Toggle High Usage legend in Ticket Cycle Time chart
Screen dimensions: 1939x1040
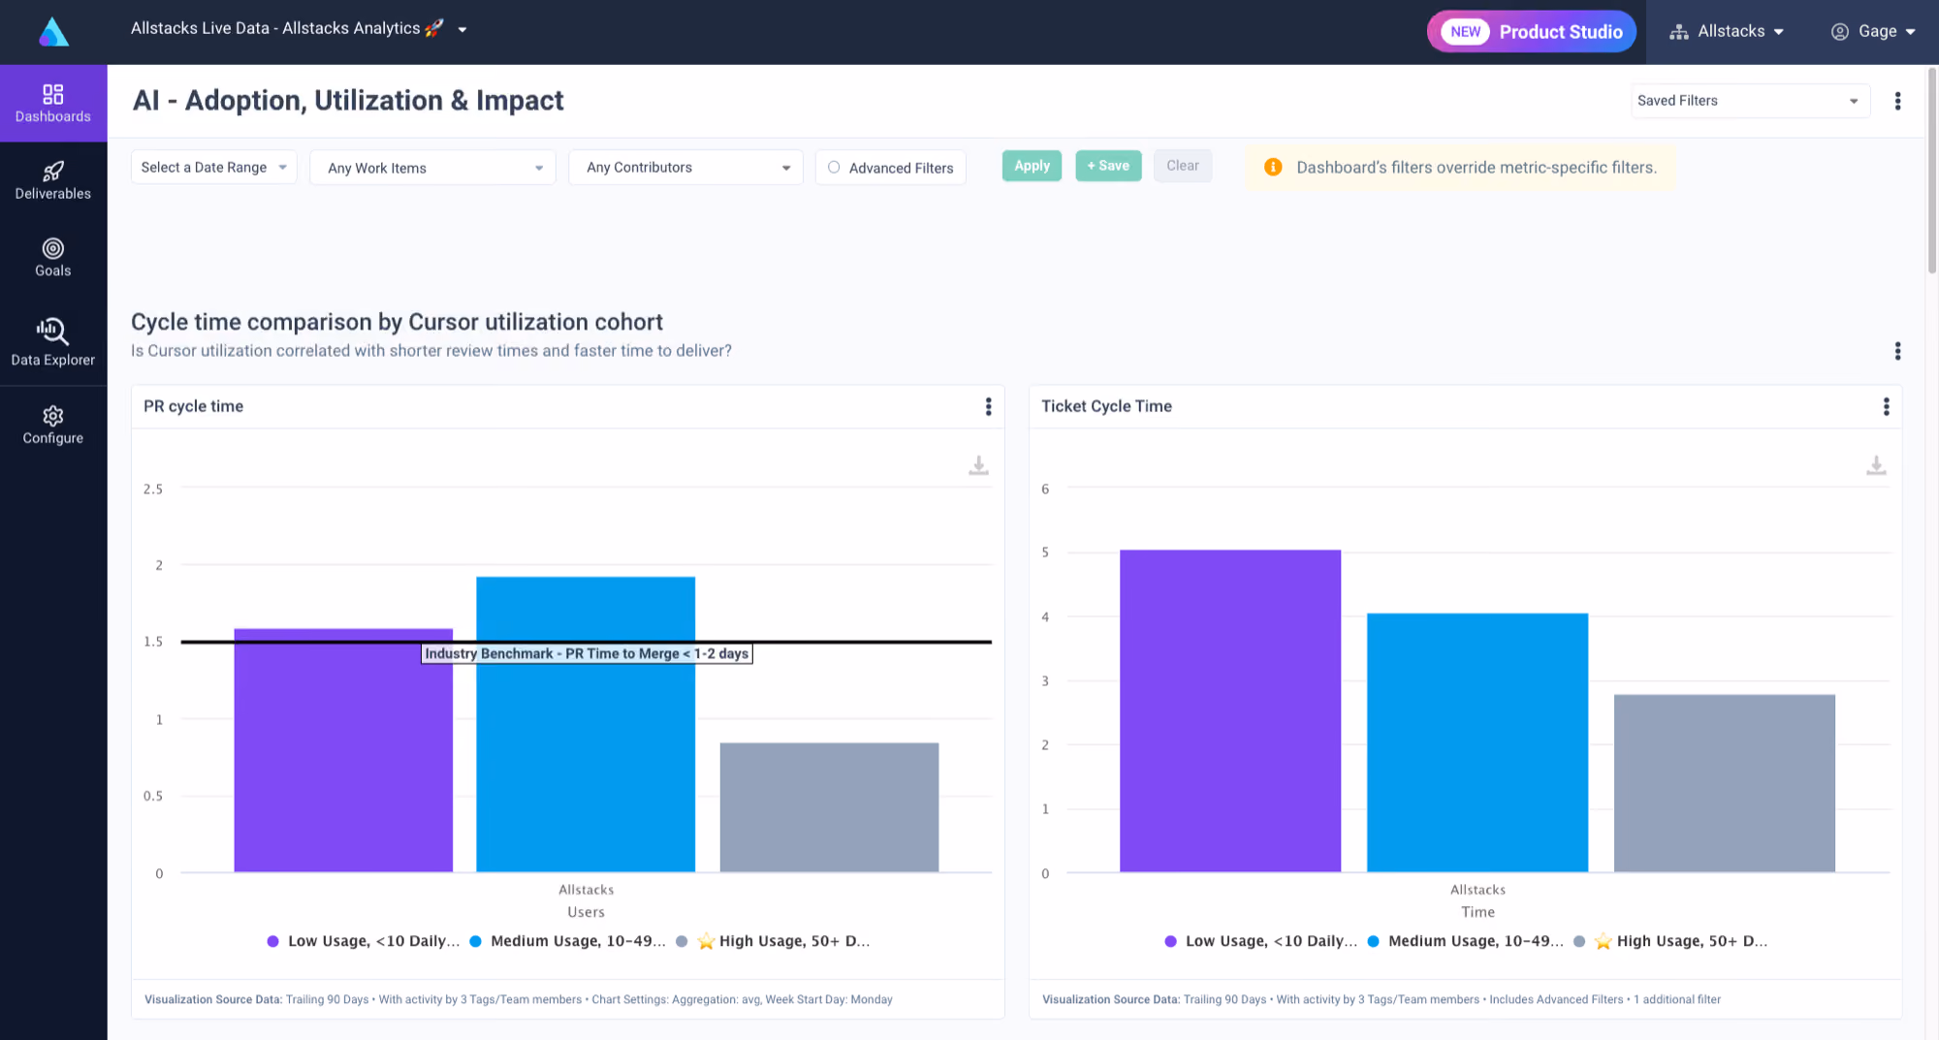[1670, 941]
